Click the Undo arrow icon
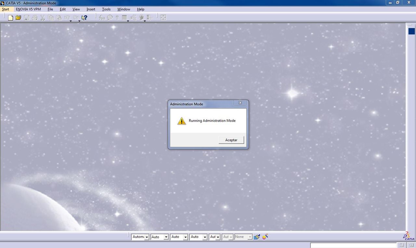 tap(67, 18)
